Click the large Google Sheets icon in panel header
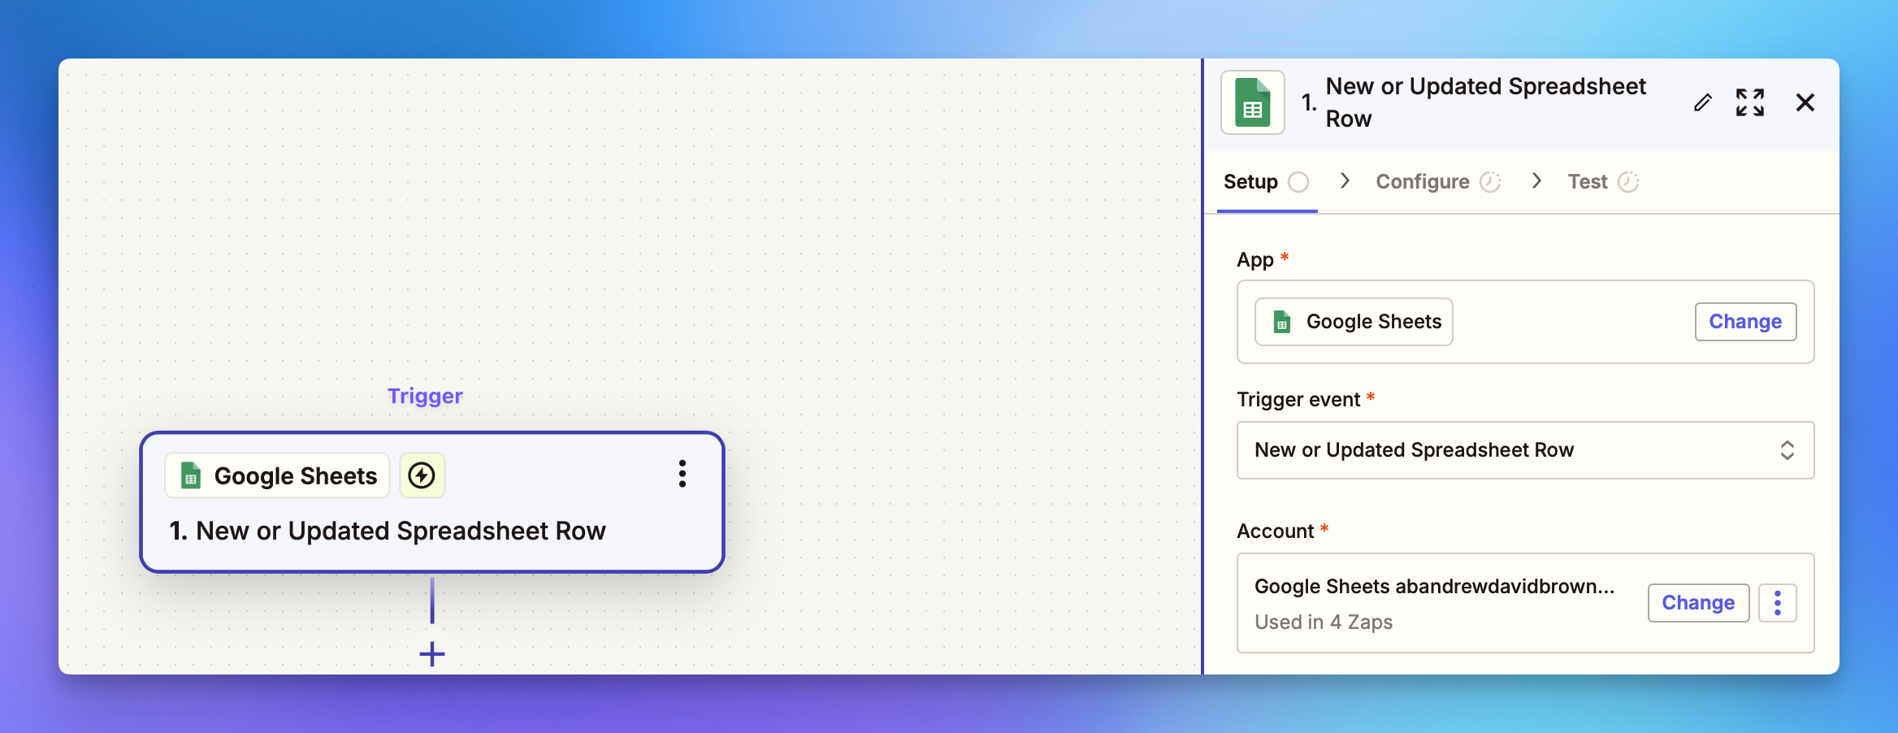 coord(1253,102)
